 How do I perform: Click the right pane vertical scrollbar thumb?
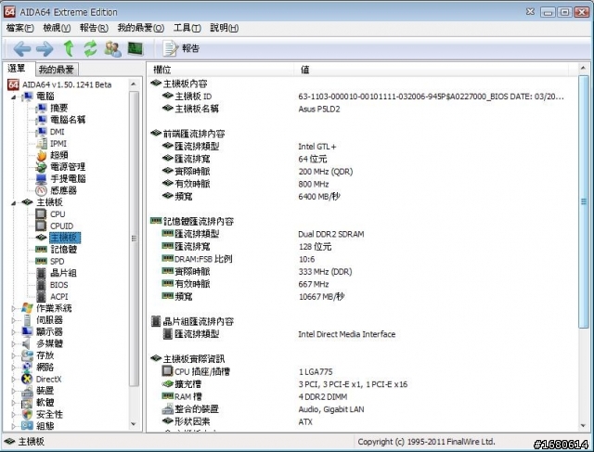pos(584,202)
